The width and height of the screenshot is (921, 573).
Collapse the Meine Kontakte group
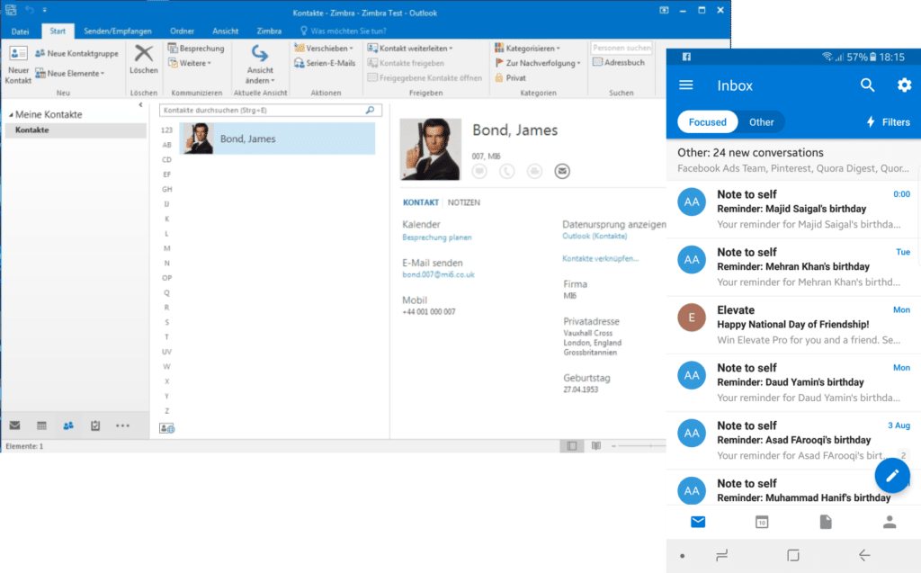tap(11, 115)
